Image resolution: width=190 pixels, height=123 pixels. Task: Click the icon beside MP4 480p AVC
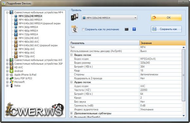pos(16,53)
